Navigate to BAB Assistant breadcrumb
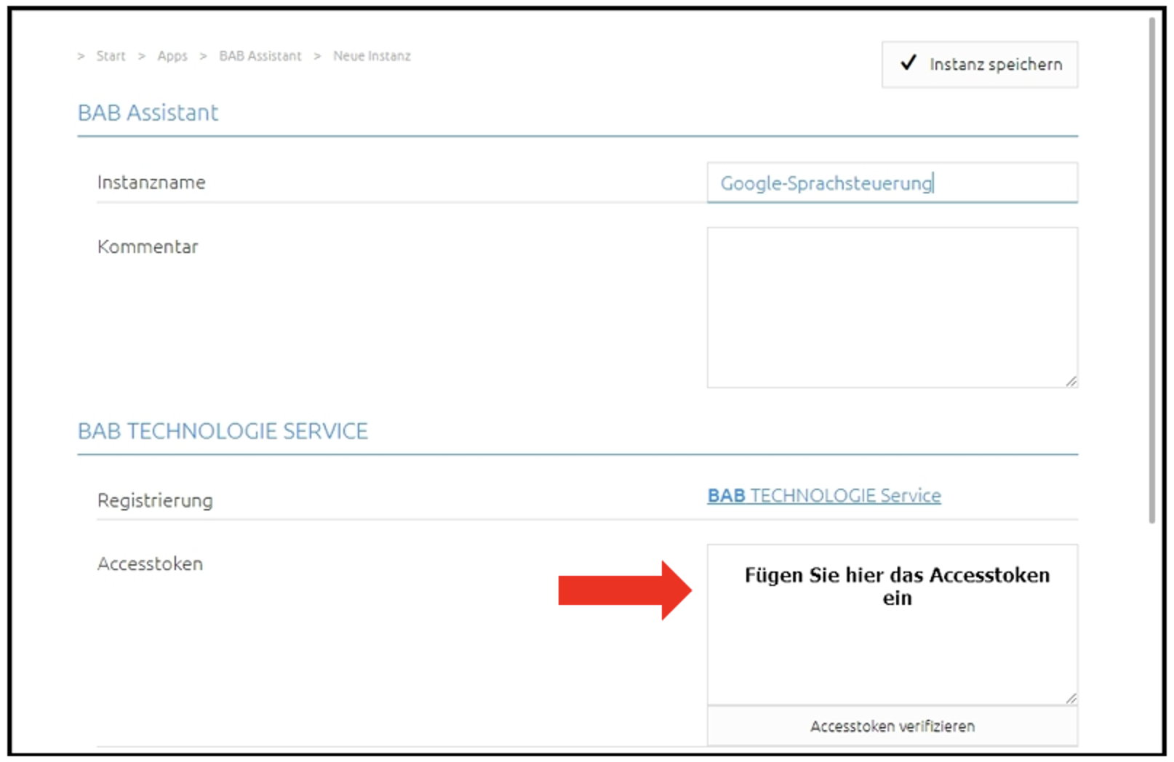 pos(260,56)
